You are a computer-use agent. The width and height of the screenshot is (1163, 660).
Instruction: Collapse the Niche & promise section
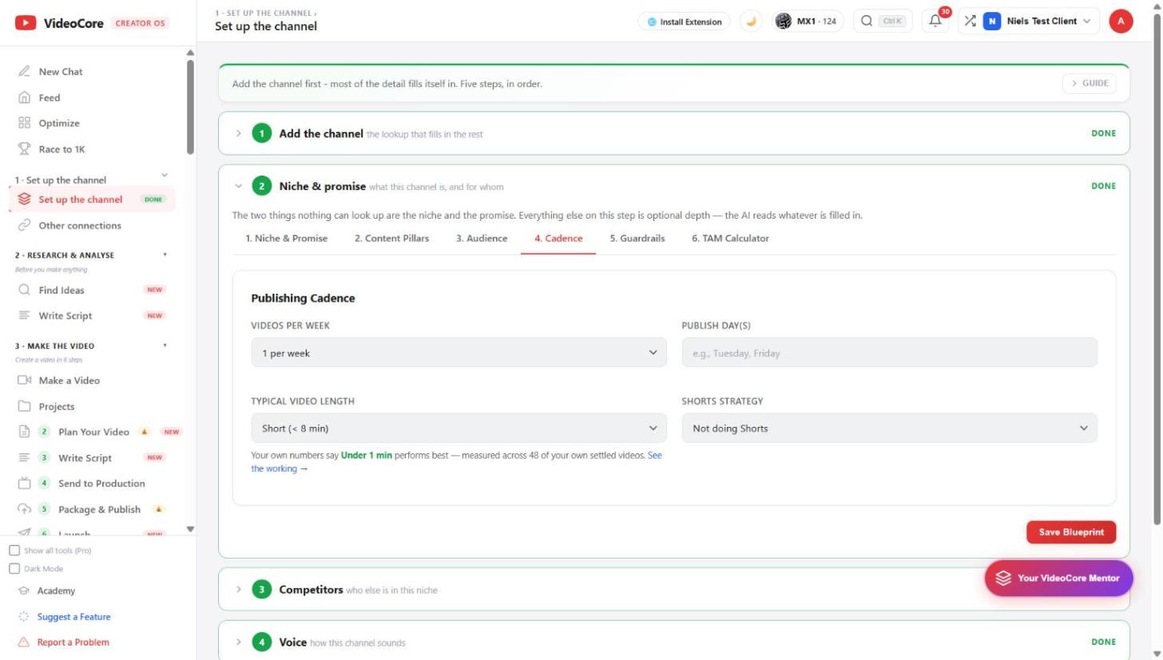click(x=238, y=186)
